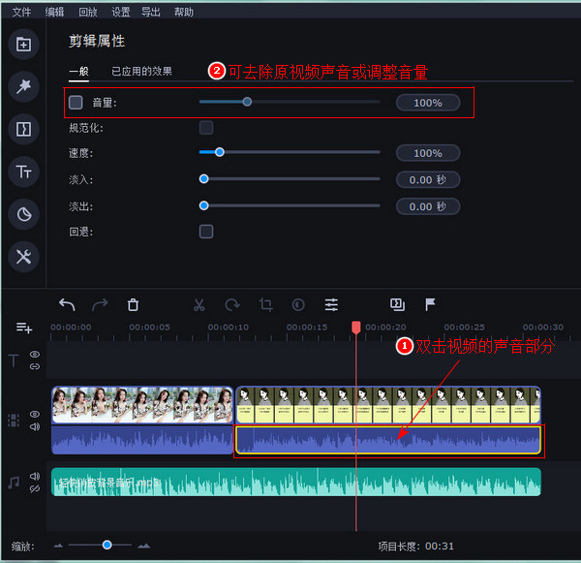Click the 项目长度 00:31 status text

[416, 546]
